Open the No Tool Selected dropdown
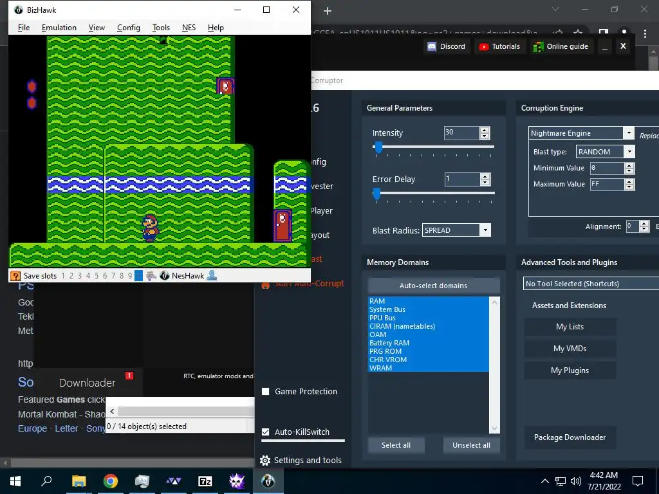Viewport: 659px width, 494px height. click(x=592, y=284)
